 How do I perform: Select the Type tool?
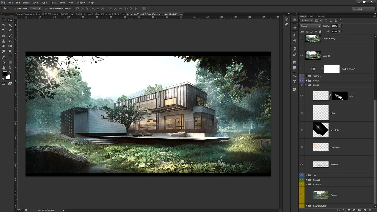click(x=10, y=57)
